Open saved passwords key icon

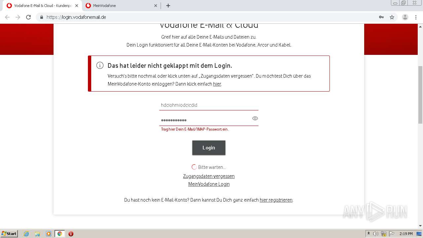[381, 17]
